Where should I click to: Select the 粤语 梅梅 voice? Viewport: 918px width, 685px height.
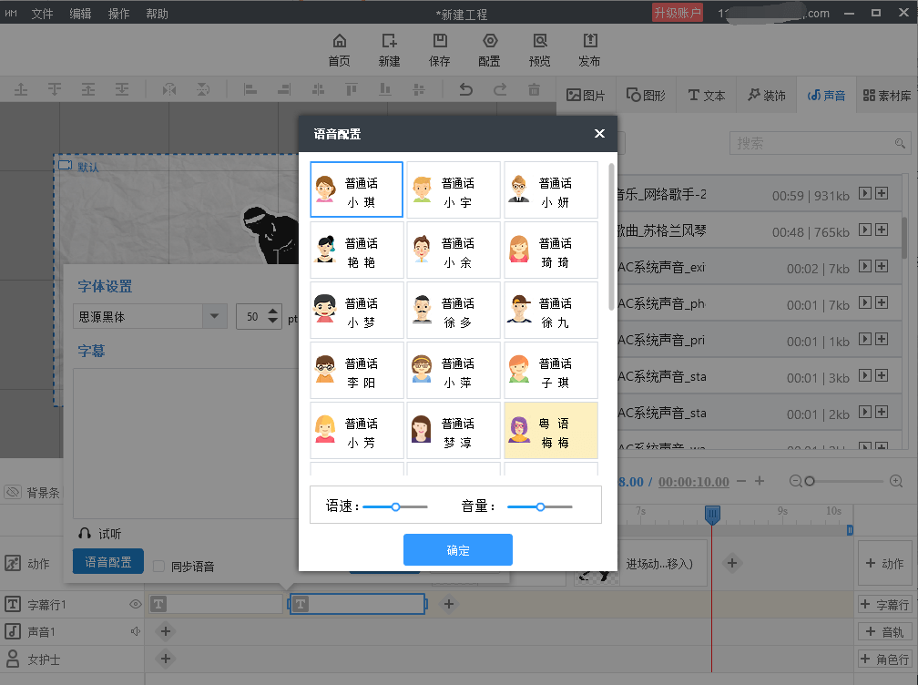coord(551,430)
